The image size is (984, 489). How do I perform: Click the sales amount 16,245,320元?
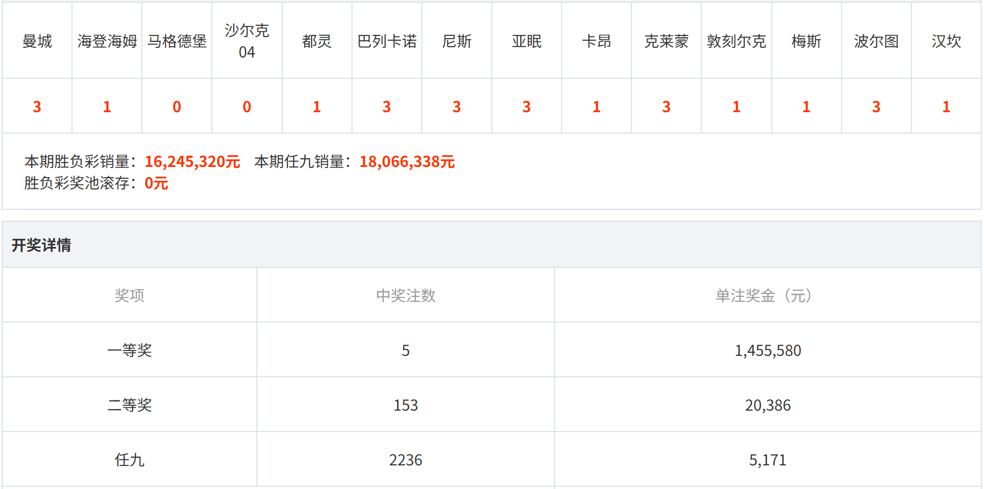point(192,162)
